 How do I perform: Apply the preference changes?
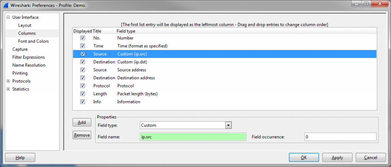pos(337,157)
